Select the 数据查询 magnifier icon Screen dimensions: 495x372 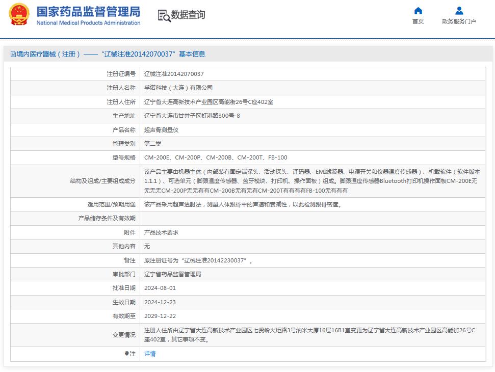[164, 16]
